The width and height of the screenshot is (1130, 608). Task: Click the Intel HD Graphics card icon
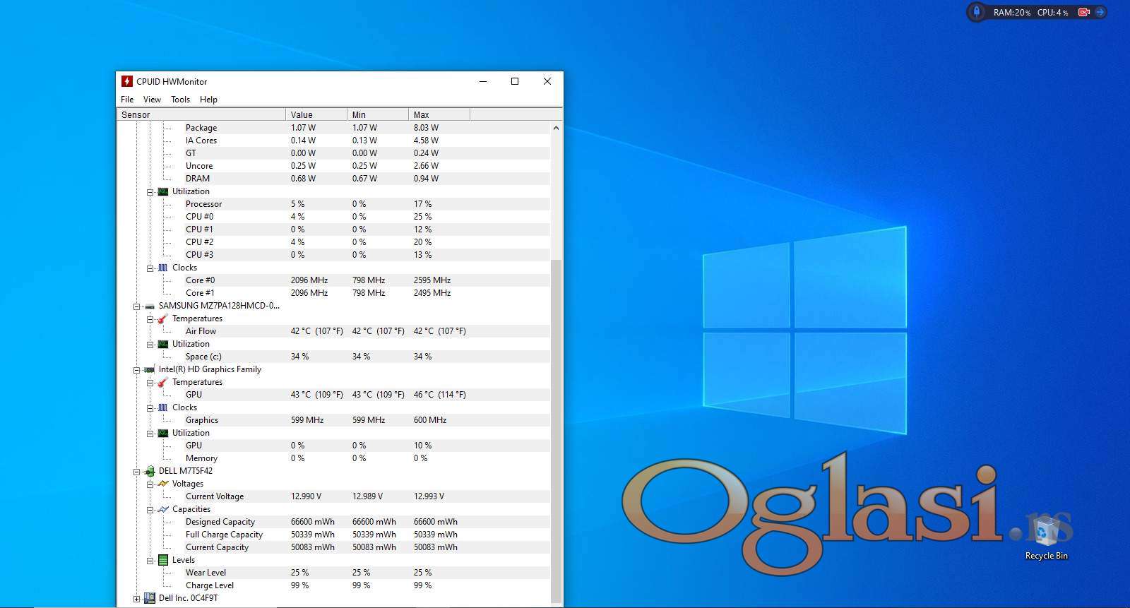150,369
